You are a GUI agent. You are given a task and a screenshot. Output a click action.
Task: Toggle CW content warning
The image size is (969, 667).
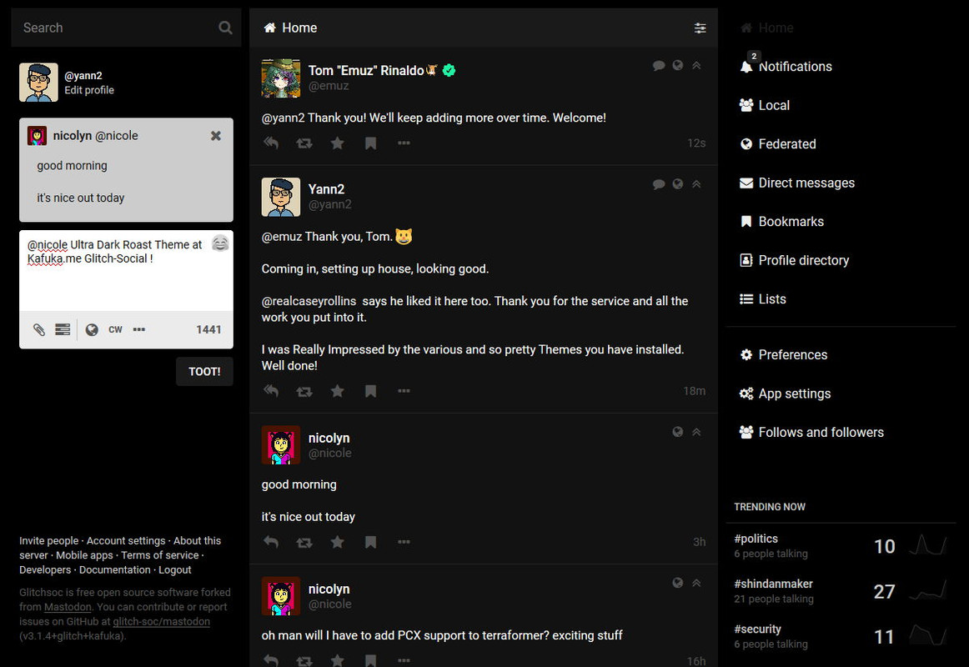[116, 330]
